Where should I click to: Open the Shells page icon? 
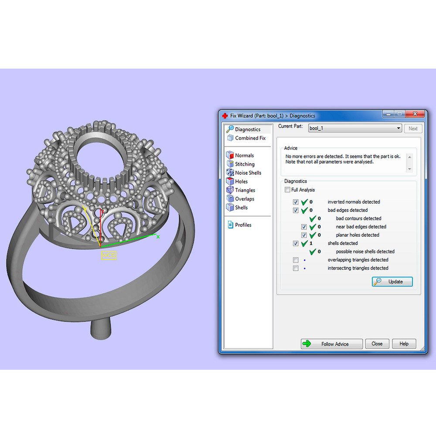(x=230, y=208)
